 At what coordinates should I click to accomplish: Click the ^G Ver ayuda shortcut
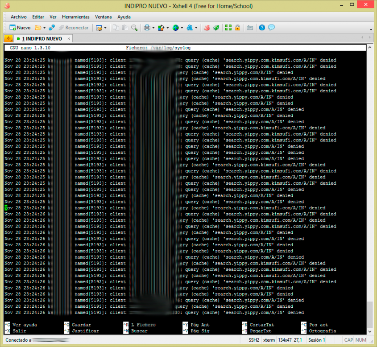tap(21, 325)
